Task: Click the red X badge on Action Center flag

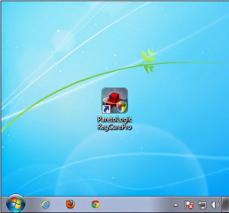Action: click(x=191, y=206)
